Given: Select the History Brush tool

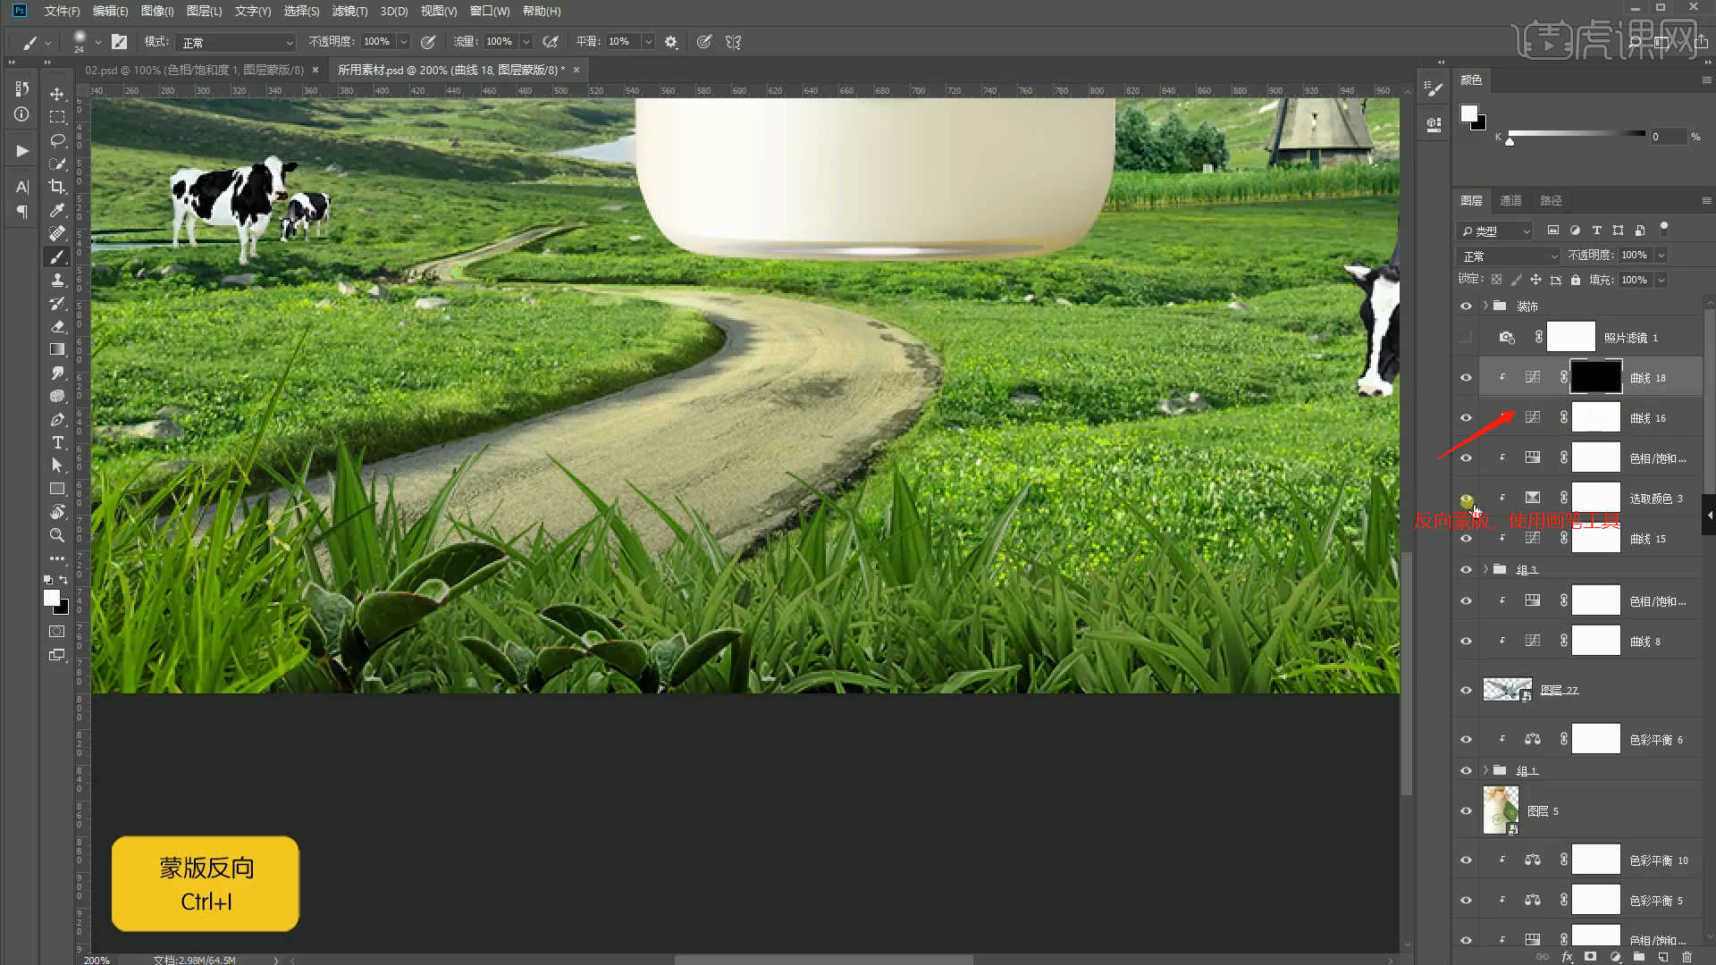Looking at the screenshot, I should tap(57, 303).
